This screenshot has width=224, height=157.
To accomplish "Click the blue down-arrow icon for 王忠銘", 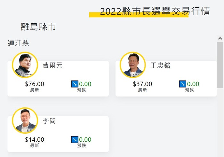I will [183, 84].
